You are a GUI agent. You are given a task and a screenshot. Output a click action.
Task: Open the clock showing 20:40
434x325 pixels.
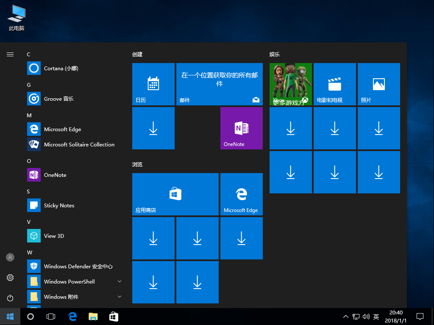pos(396,317)
